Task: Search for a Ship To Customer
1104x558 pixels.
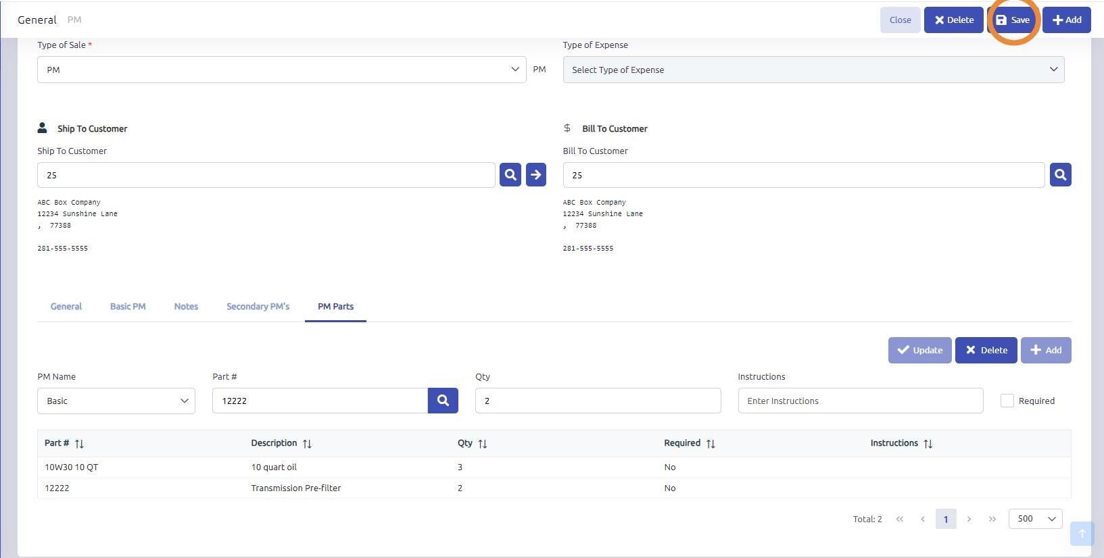Action: [510, 175]
